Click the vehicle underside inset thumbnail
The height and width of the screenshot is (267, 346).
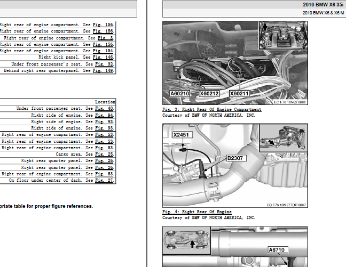pos(187,240)
